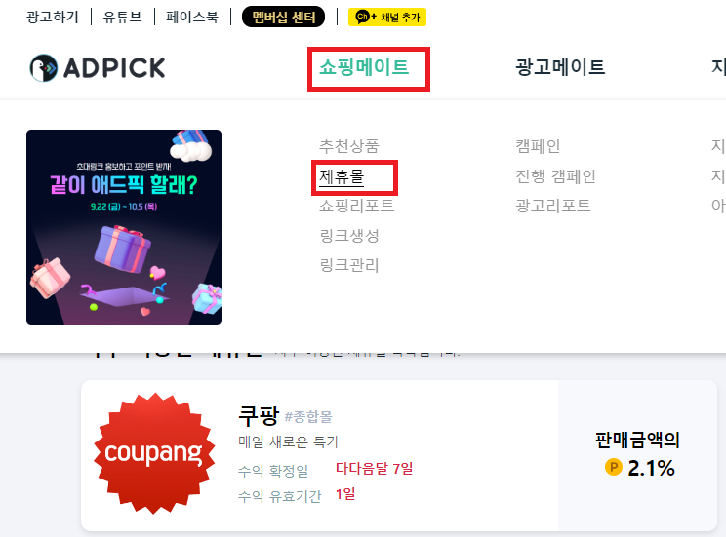Image resolution: width=726 pixels, height=537 pixels.
Task: Open the 광고메이트 menu
Action: (560, 67)
